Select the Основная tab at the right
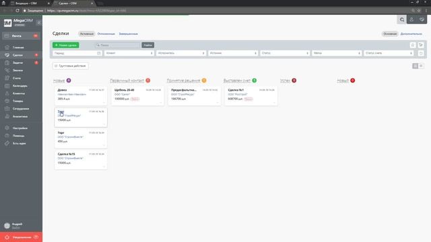Viewport: 431px width, 242px height. click(x=390, y=34)
